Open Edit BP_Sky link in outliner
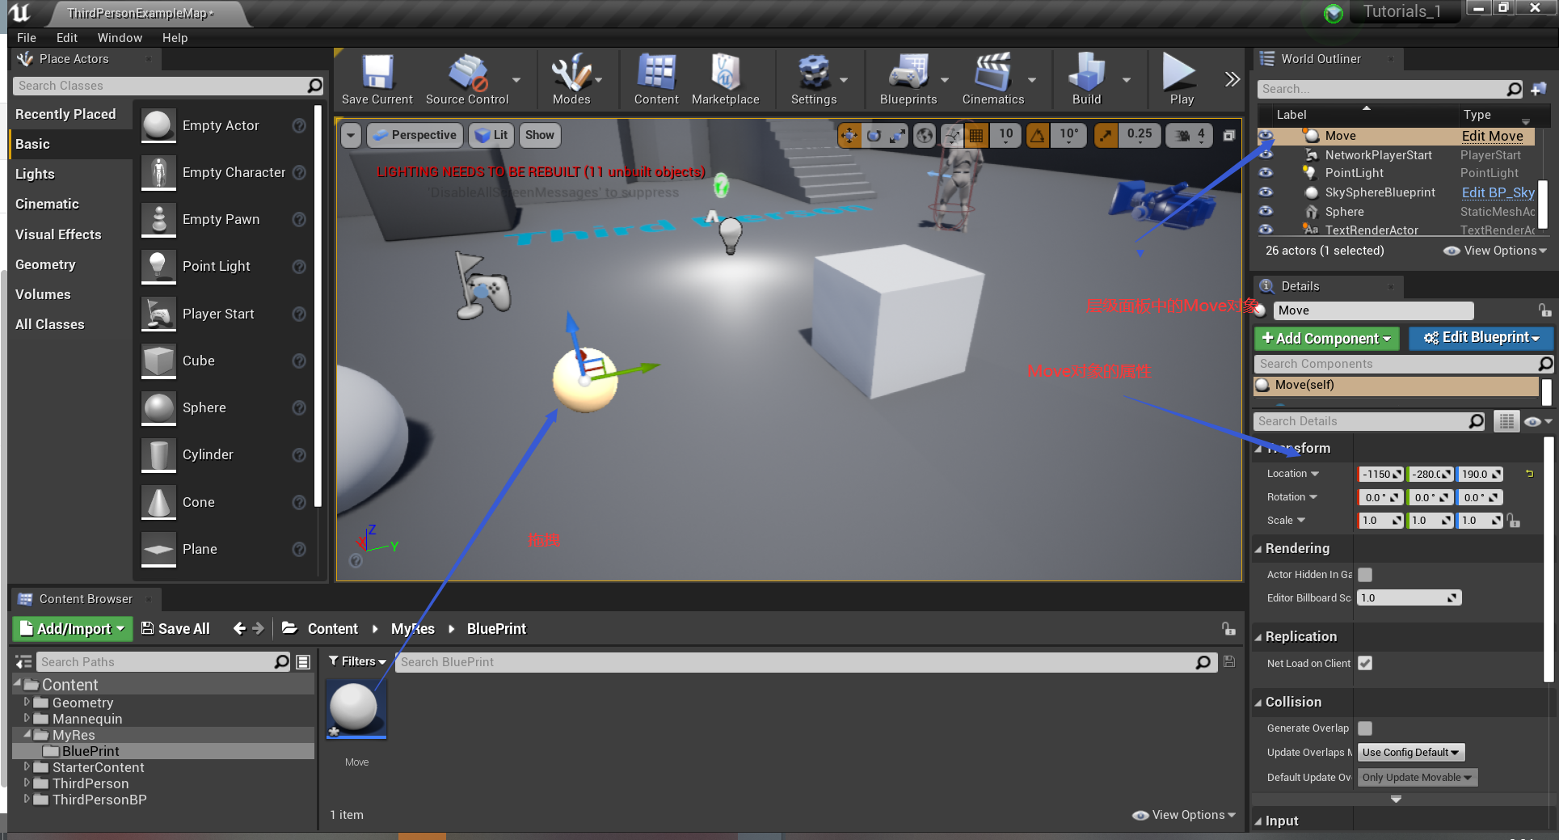The height and width of the screenshot is (840, 1559). pos(1498,192)
